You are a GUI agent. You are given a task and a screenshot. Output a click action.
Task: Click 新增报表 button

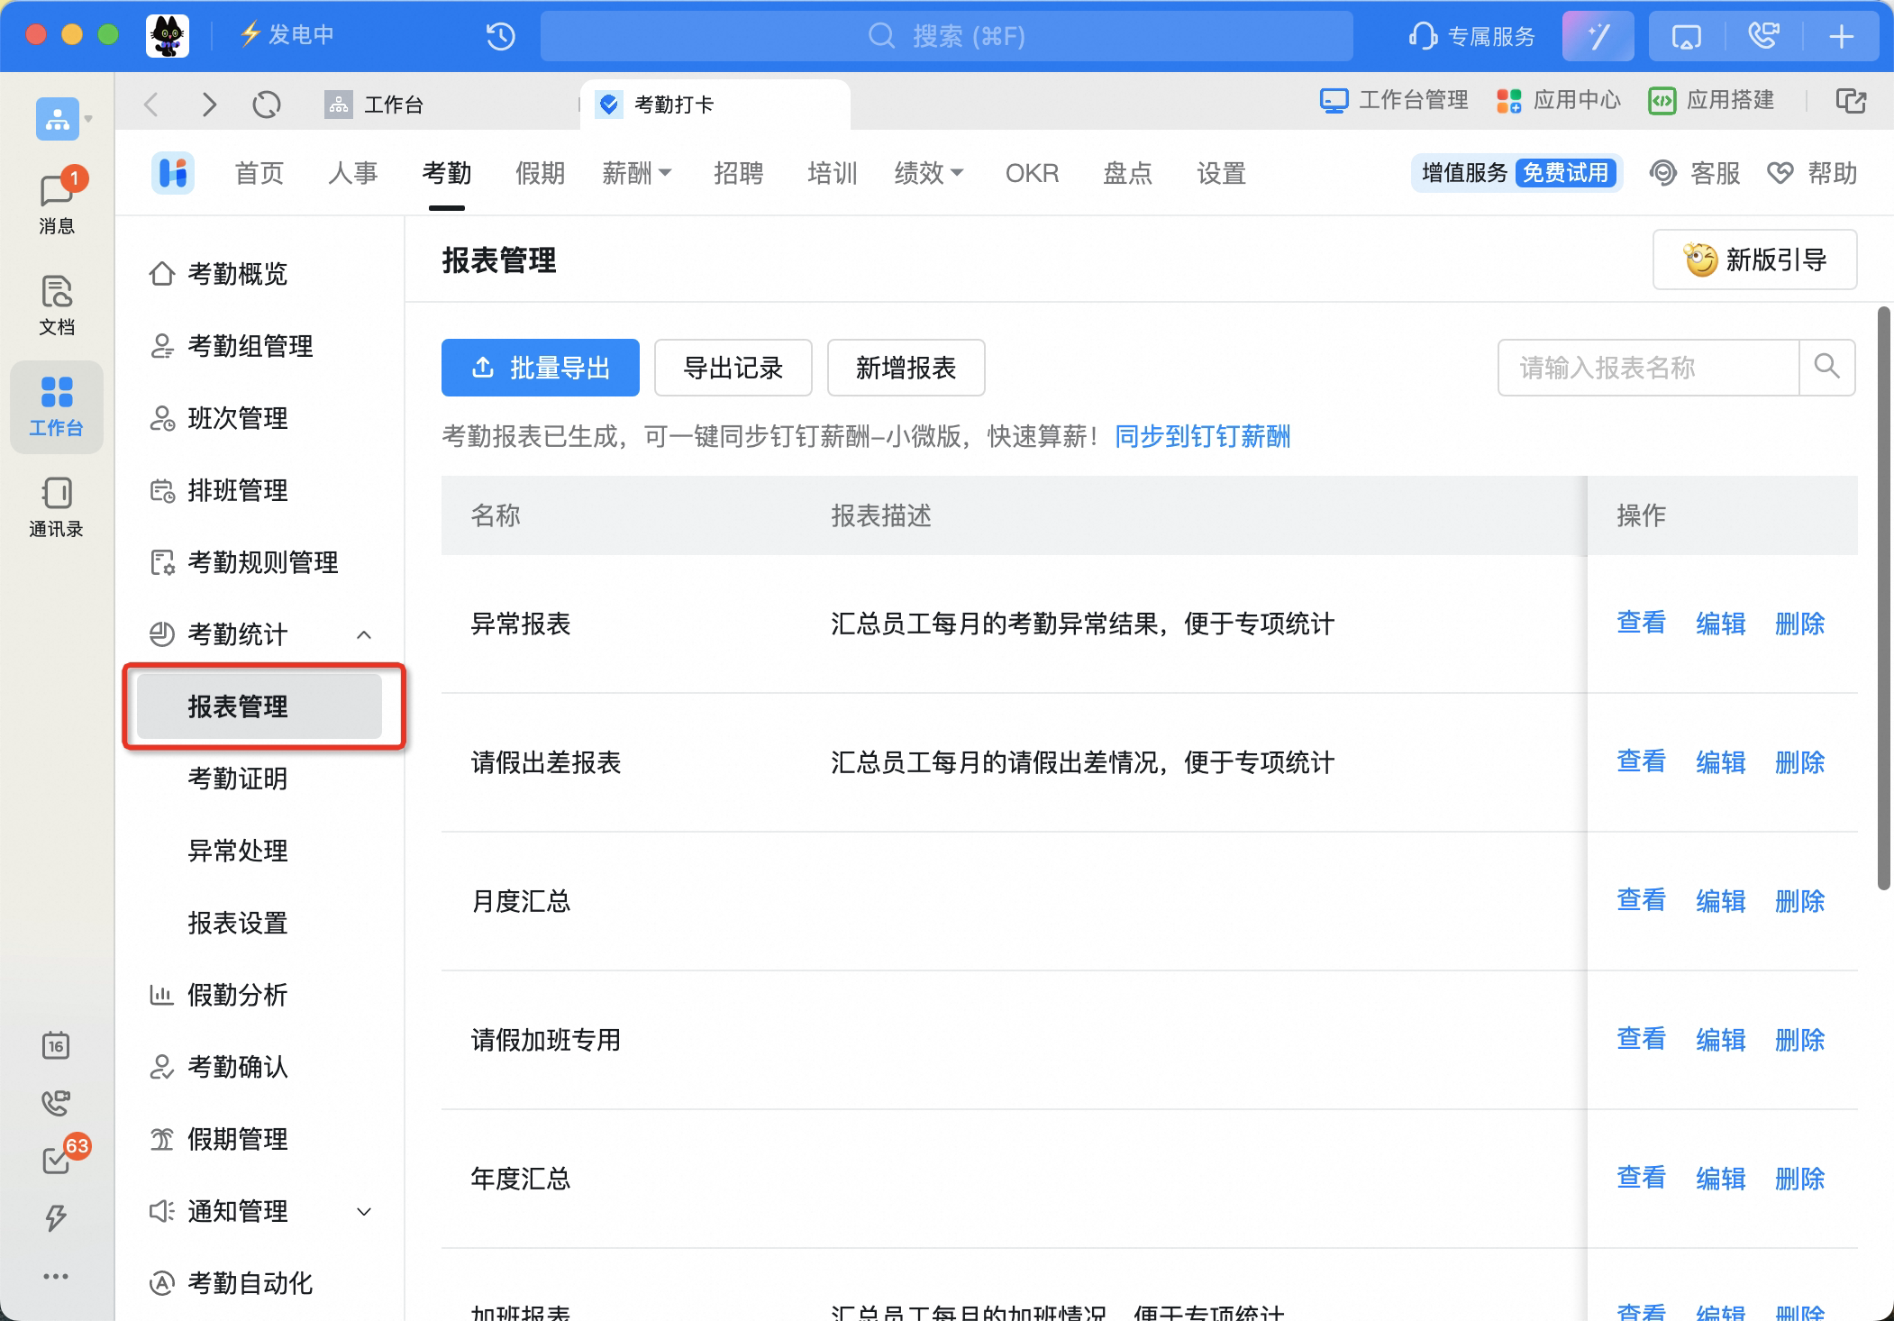[x=906, y=368]
